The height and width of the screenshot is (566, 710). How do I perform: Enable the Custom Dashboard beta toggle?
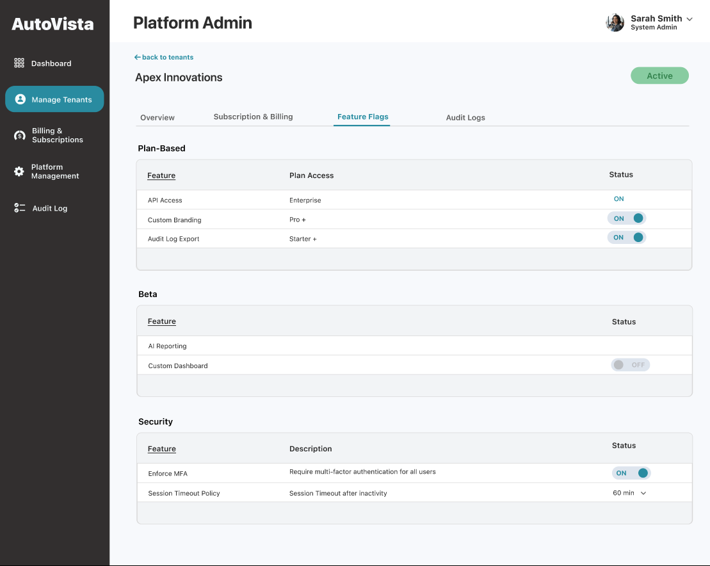pyautogui.click(x=630, y=365)
